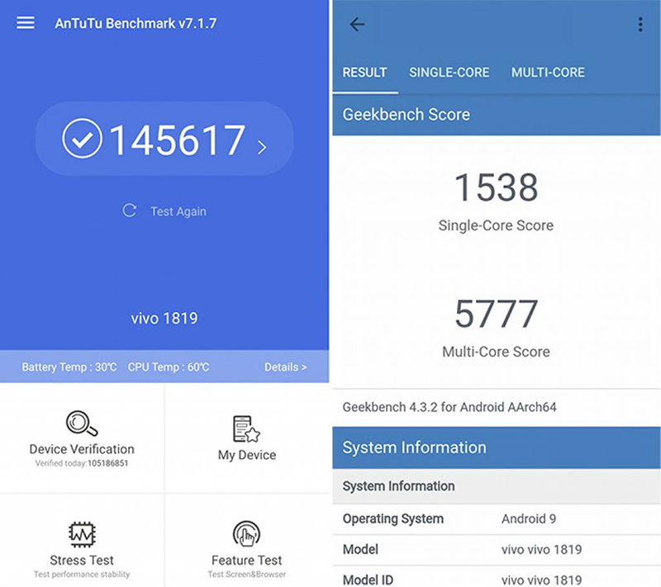Click the Model ID row label
Viewport: 661px width, 587px height.
click(368, 580)
